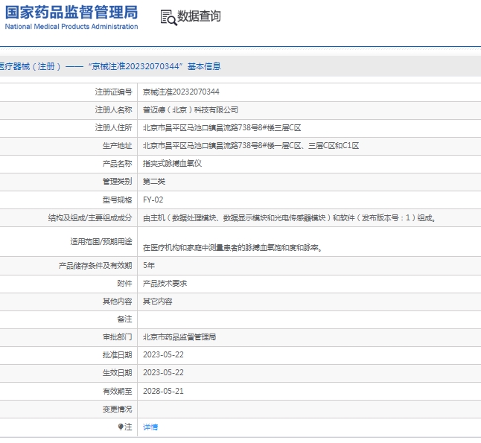Open 其它内容 entry
The width and height of the screenshot is (481, 443).
point(158,302)
